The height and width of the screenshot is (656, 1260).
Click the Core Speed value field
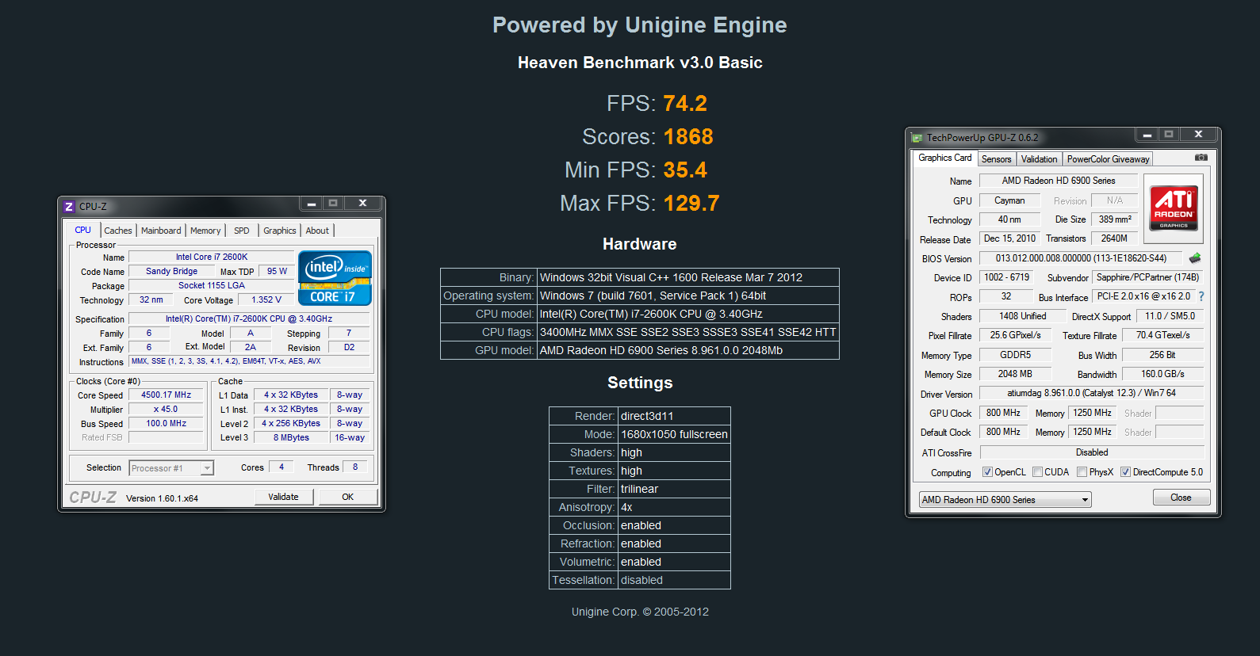167,395
